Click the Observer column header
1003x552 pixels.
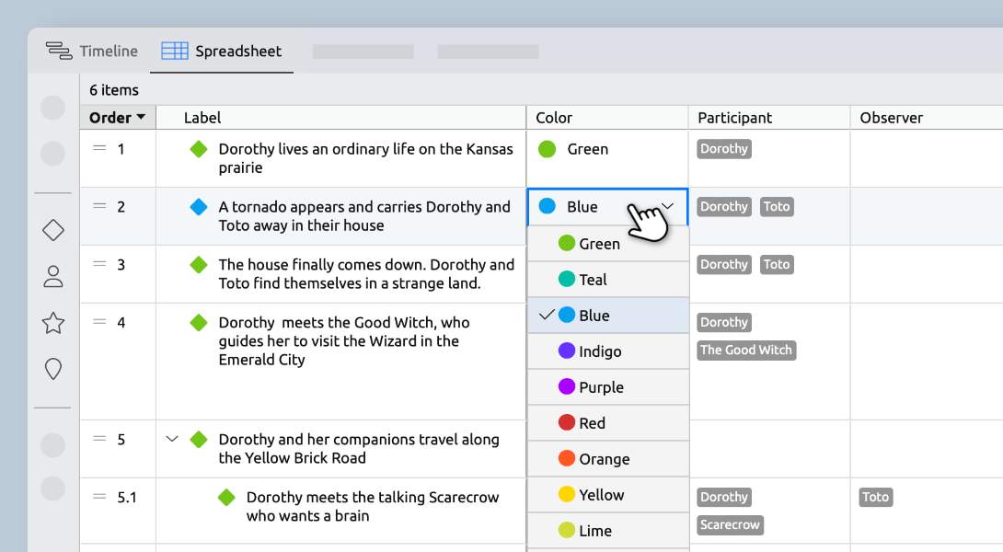click(927, 118)
